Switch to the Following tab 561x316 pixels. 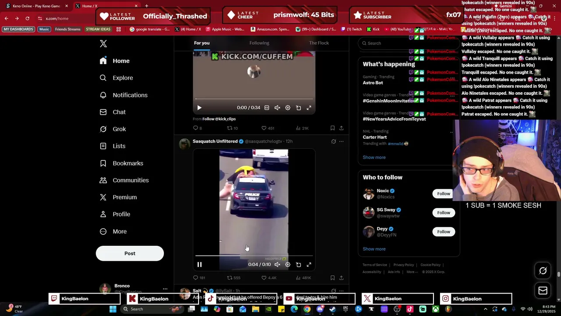[x=259, y=43]
